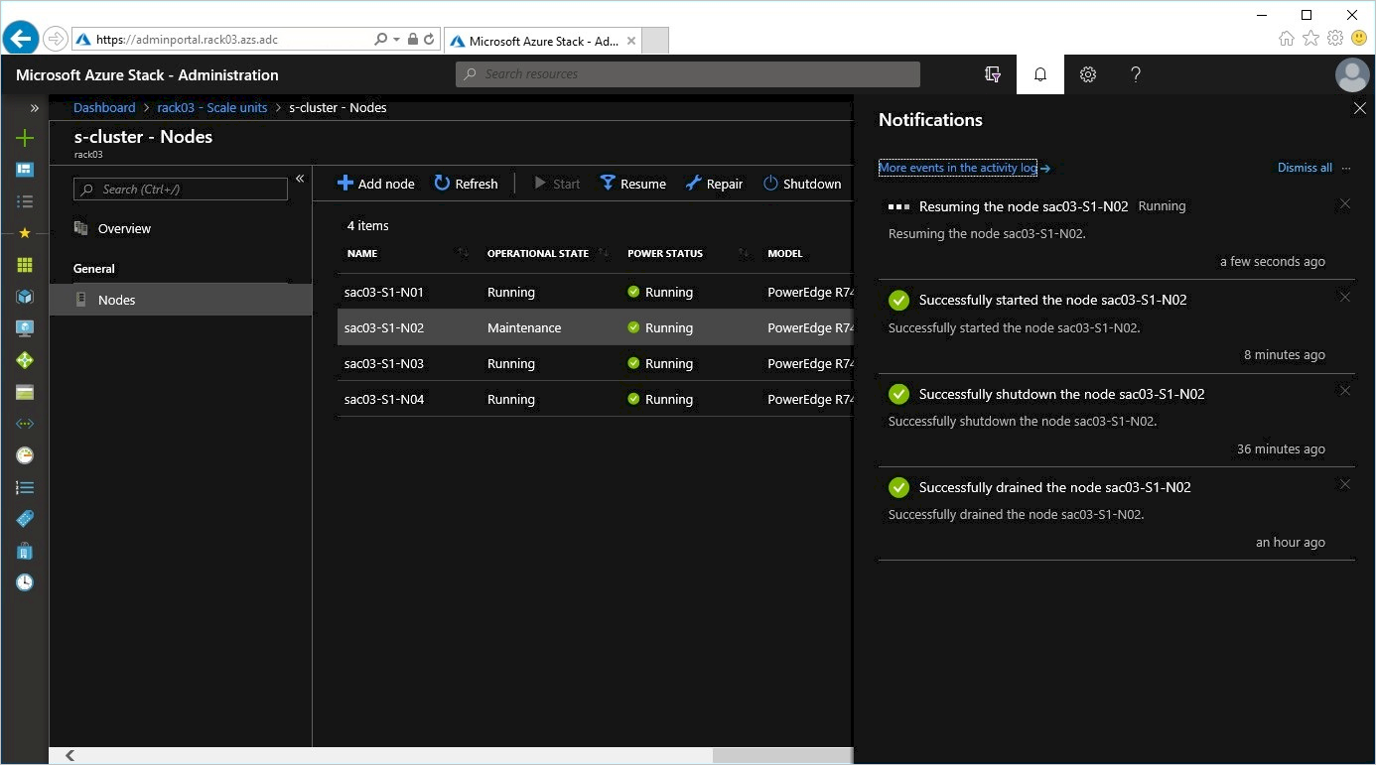Open the shopping bag Marketplace sidebar icon
The width and height of the screenshot is (1376, 765).
click(25, 551)
